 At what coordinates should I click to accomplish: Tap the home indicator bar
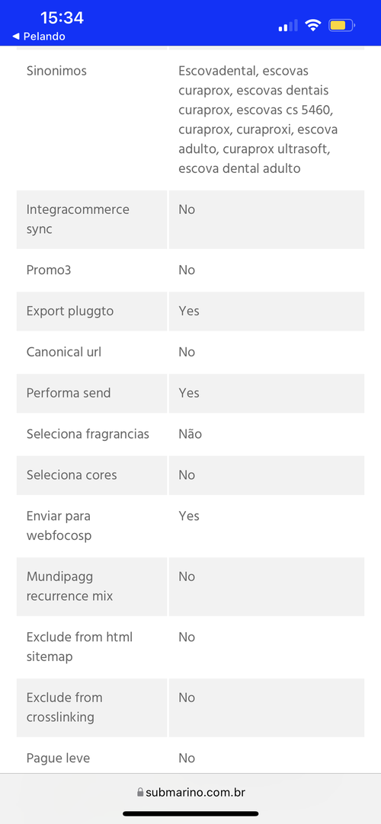click(190, 813)
